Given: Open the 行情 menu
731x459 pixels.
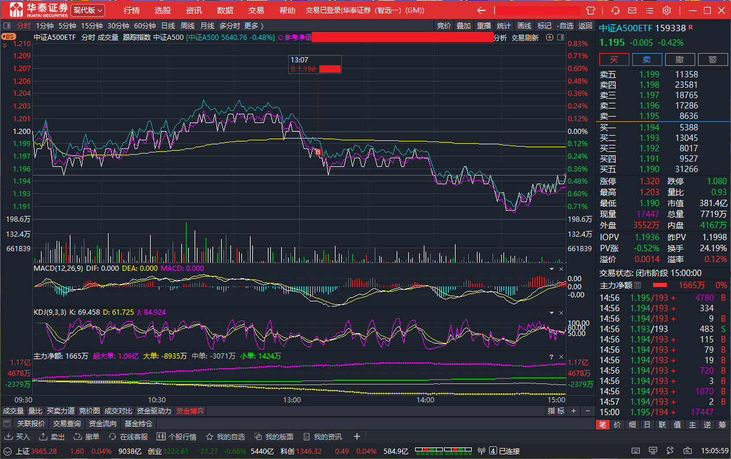Looking at the screenshot, I should 132,10.
